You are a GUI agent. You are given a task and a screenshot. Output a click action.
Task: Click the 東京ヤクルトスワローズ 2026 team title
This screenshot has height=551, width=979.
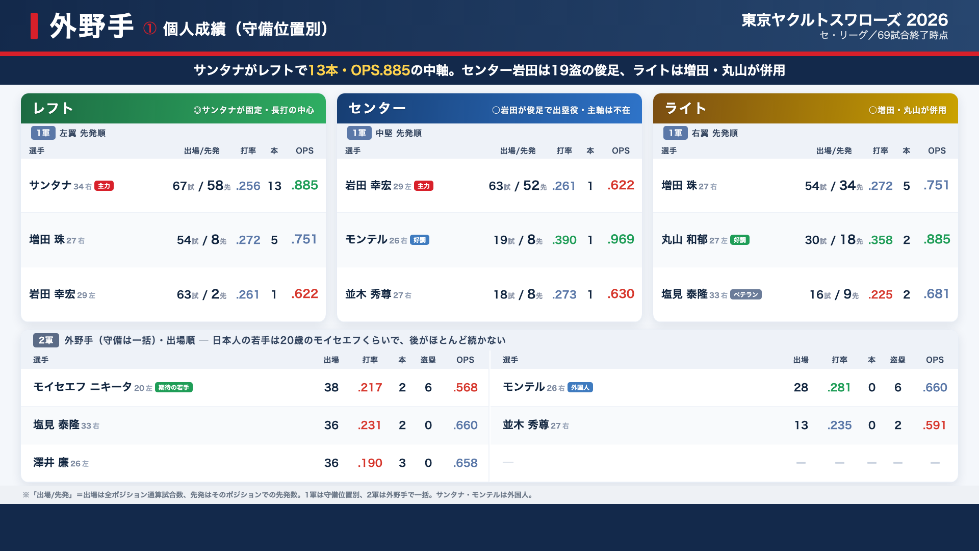point(844,20)
